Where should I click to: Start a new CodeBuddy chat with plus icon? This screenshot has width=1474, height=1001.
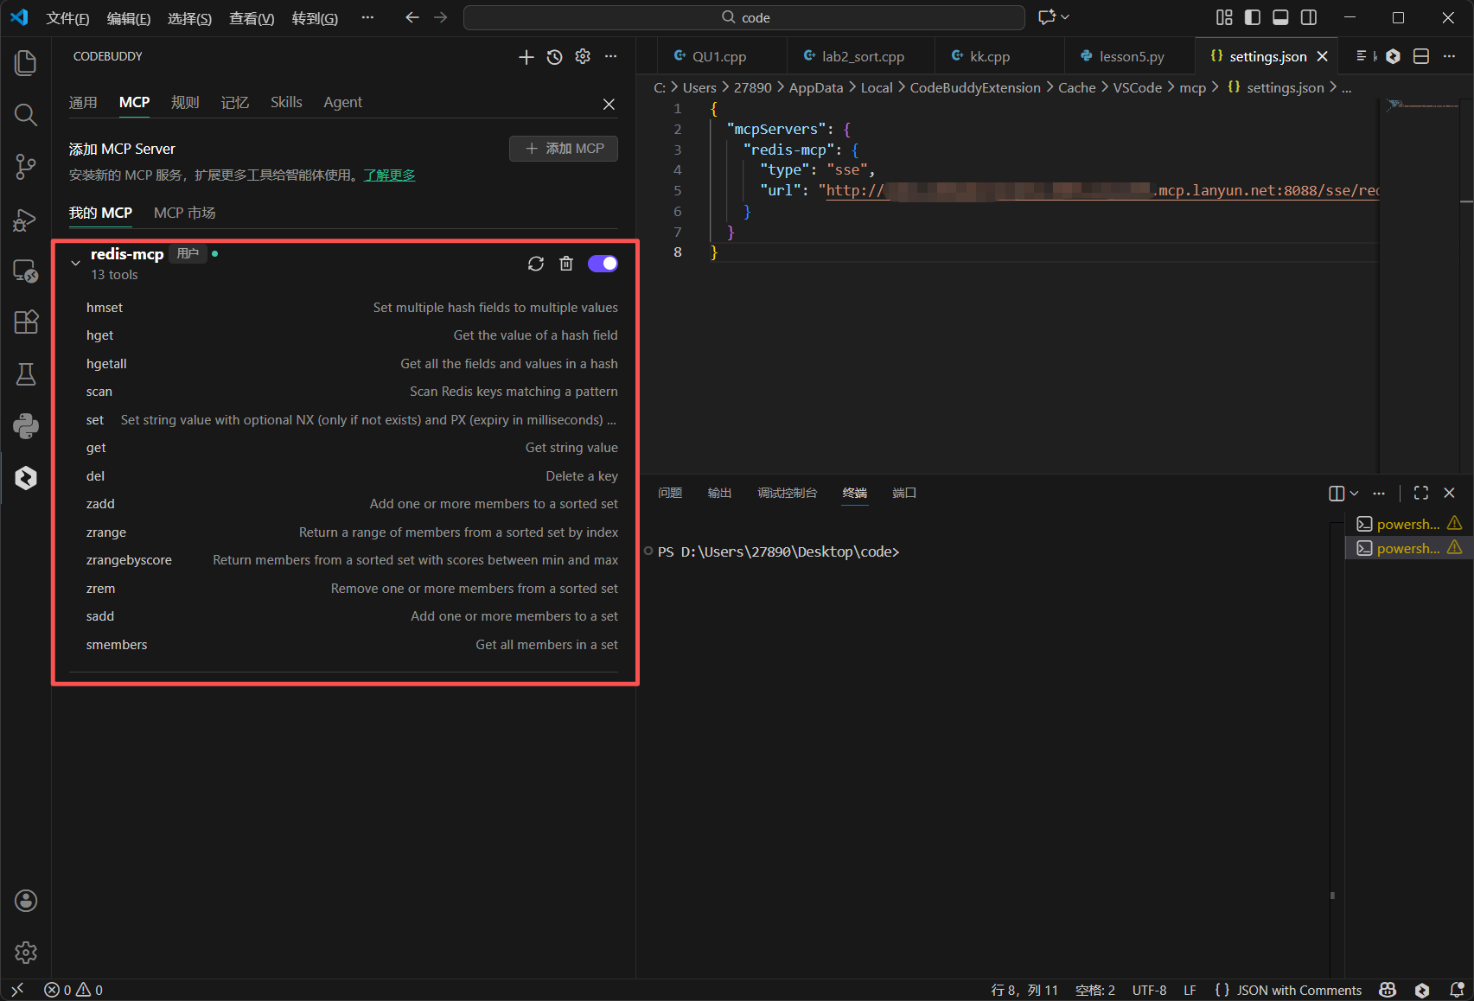526,56
